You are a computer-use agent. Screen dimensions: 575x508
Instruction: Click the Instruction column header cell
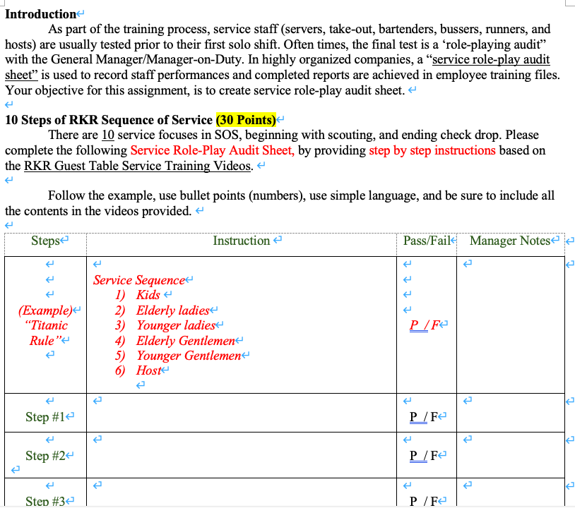[x=242, y=241]
